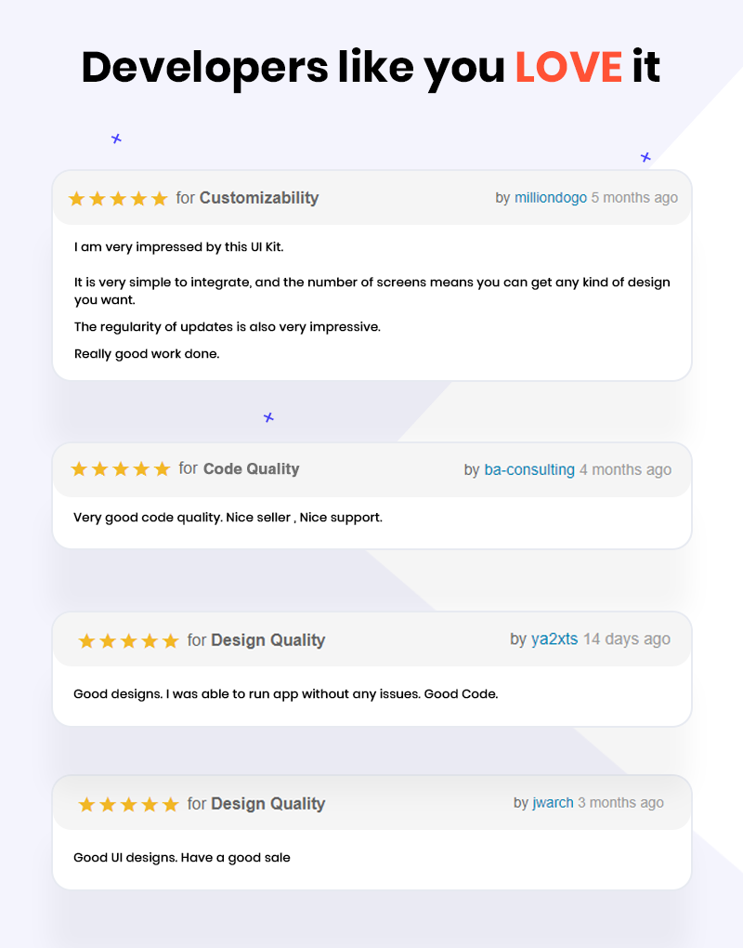Click the 'Good UI designs. Have a good sale' text
The height and width of the screenshot is (948, 743).
182,857
